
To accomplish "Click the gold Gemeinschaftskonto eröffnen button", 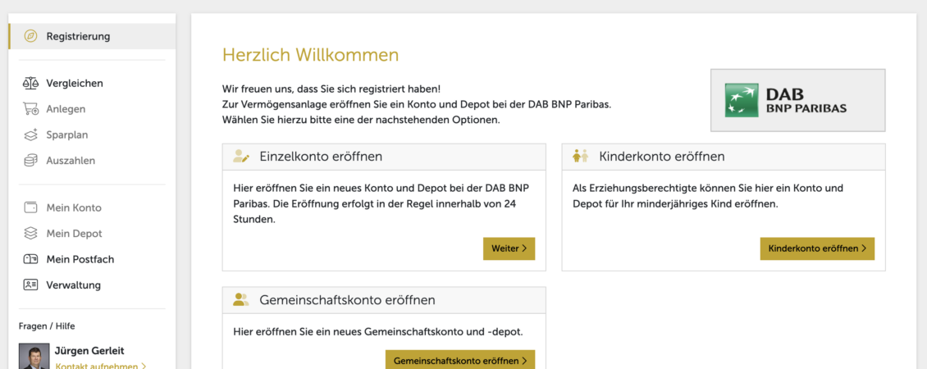I will tap(460, 360).
